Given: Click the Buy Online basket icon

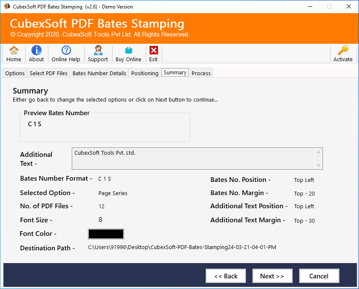Looking at the screenshot, I should (x=128, y=51).
